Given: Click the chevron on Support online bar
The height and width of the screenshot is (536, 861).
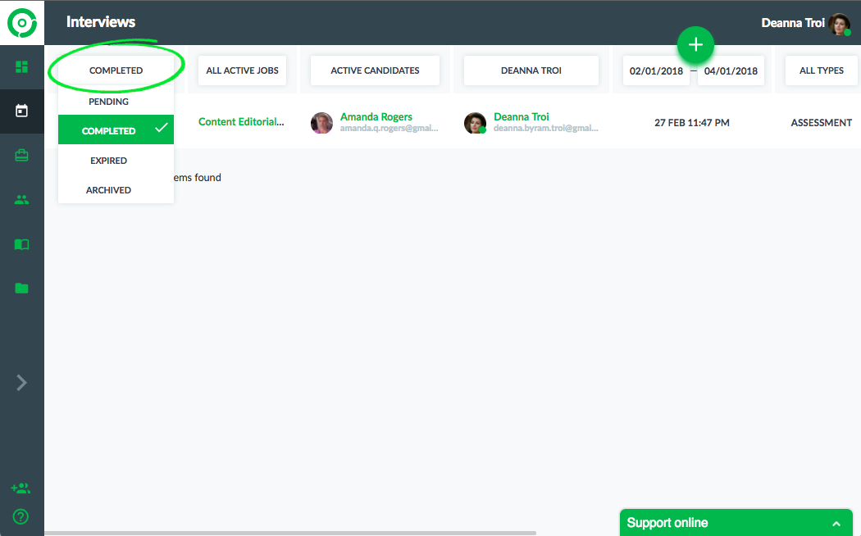Looking at the screenshot, I should pyautogui.click(x=836, y=524).
